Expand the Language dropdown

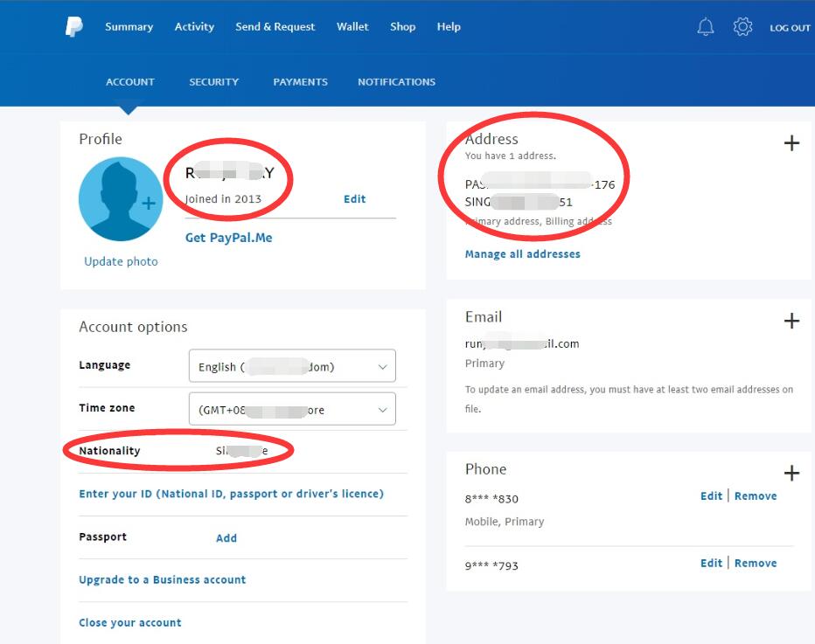[x=292, y=366]
